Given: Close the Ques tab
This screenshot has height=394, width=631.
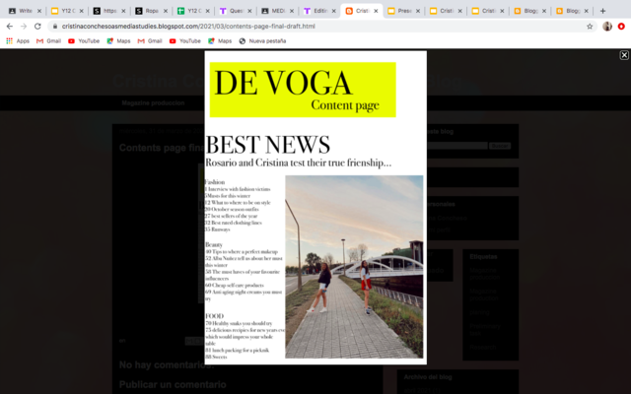Looking at the screenshot, I should point(249,11).
